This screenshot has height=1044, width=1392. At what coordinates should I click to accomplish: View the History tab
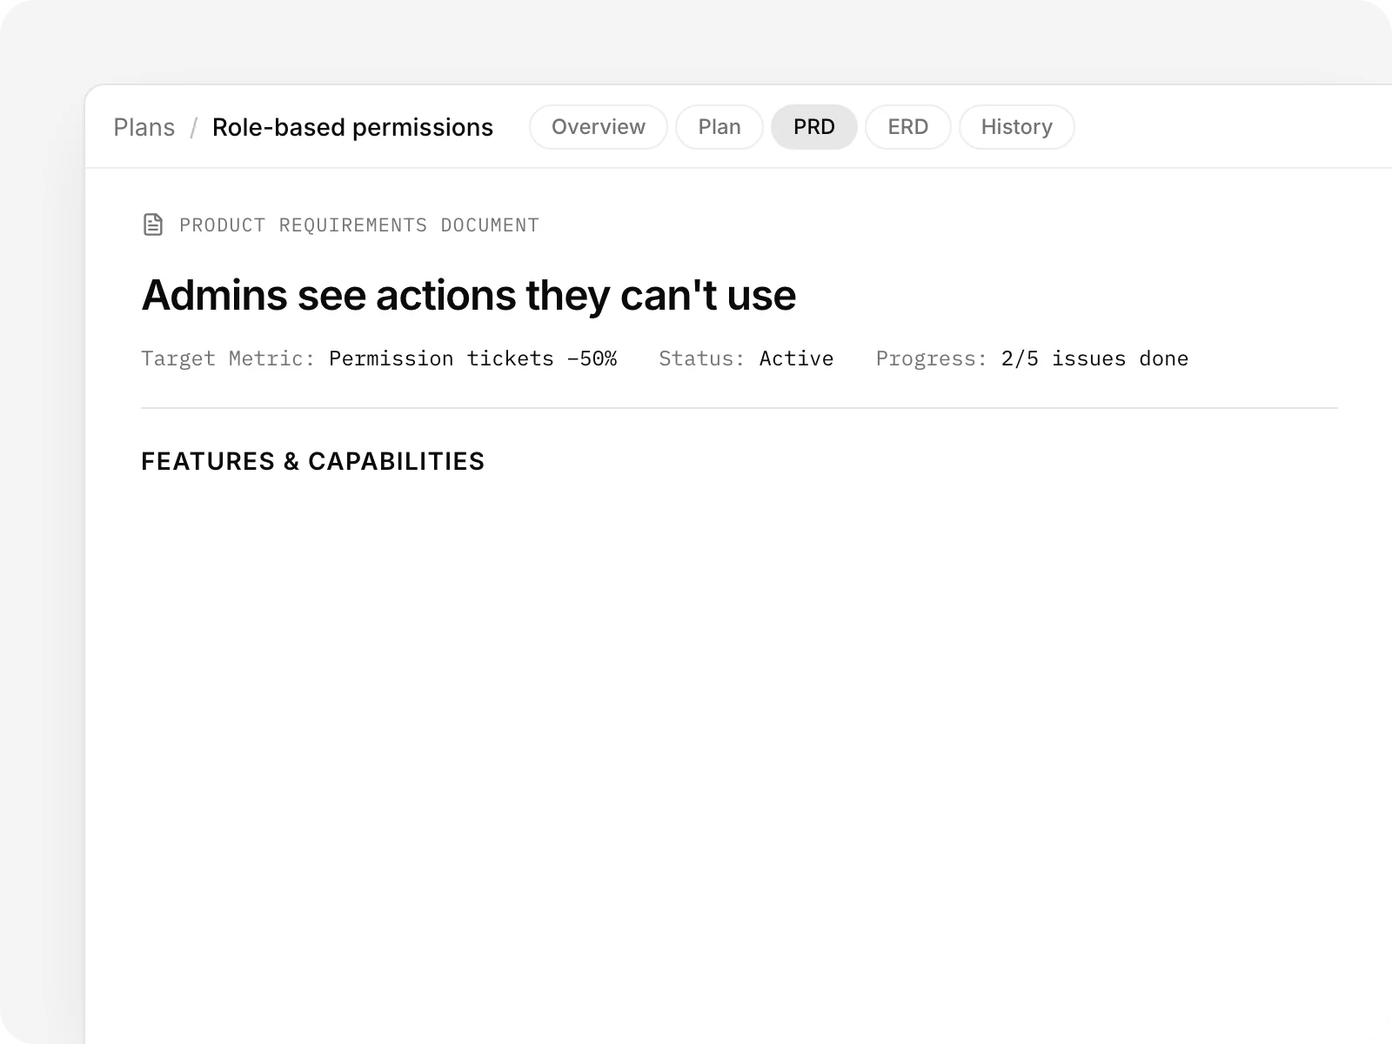pos(1017,127)
